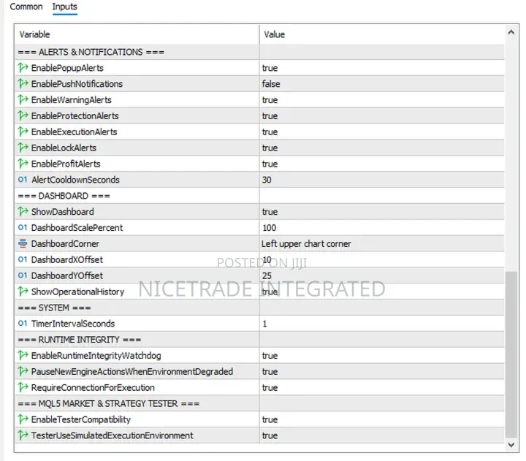Viewport: 526px width, 461px height.
Task: Select the AlertCooldownSeconds variable name
Action: pyautogui.click(x=75, y=180)
